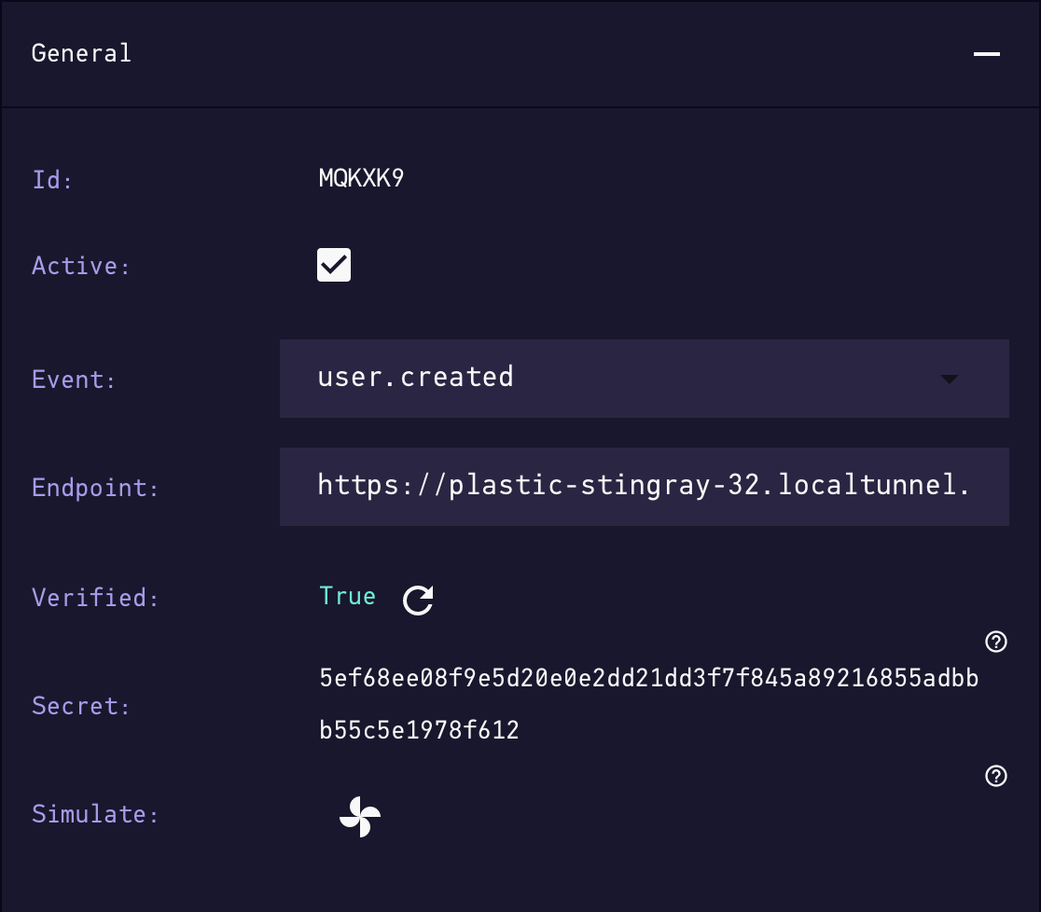Click the Simulate pinwheel icon

click(x=360, y=817)
